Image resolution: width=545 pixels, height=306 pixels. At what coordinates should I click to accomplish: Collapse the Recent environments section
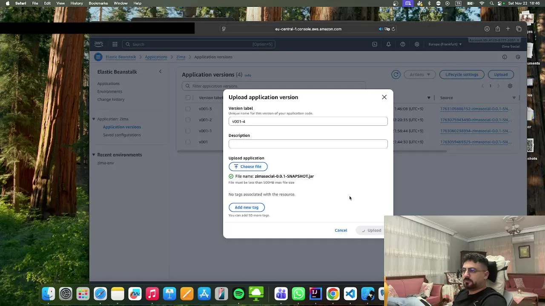pos(94,155)
